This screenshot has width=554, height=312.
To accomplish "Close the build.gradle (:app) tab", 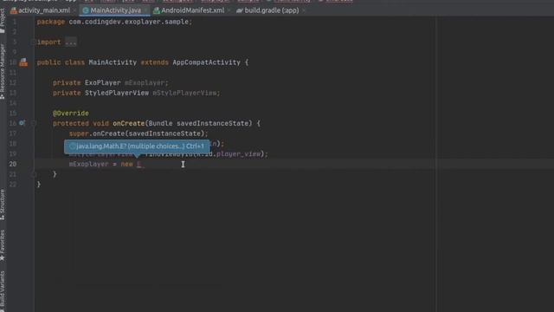I will (x=304, y=10).
